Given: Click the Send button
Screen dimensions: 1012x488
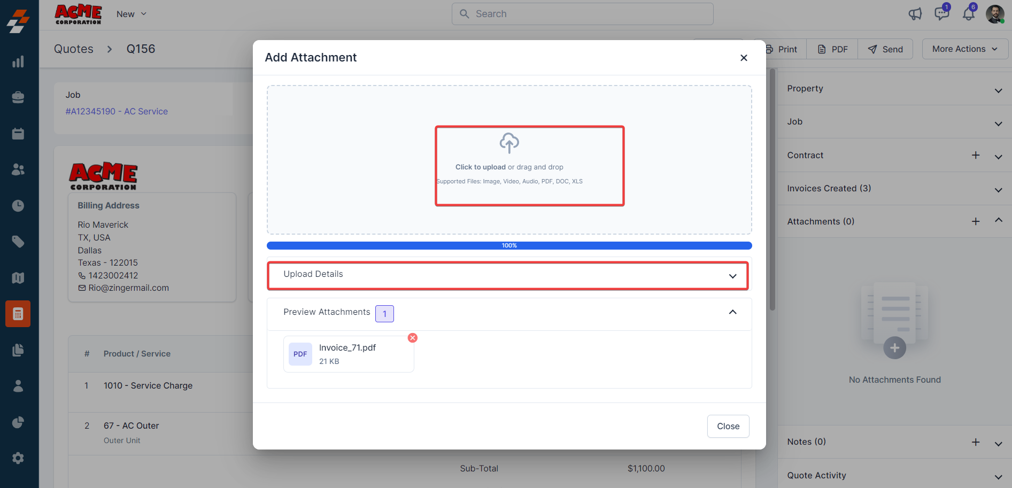Looking at the screenshot, I should click(885, 49).
